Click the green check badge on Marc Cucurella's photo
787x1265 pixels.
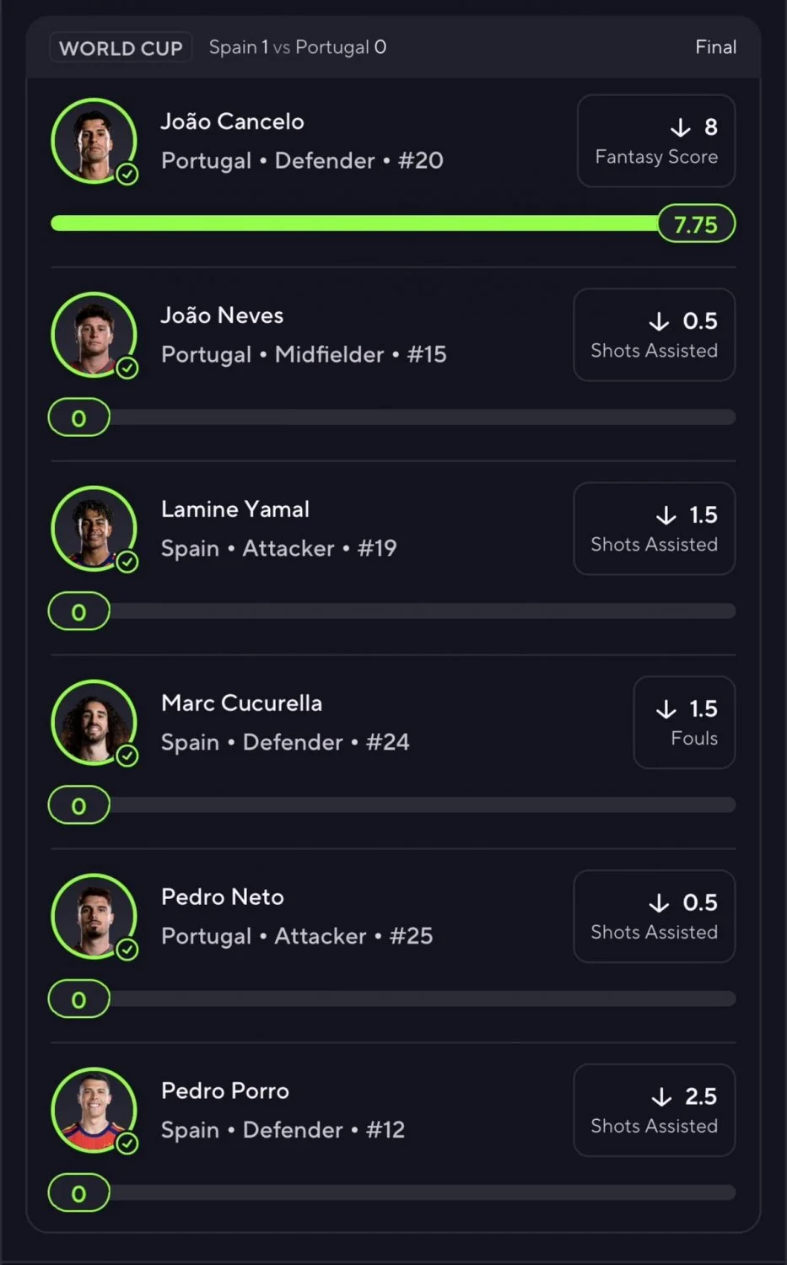click(127, 756)
